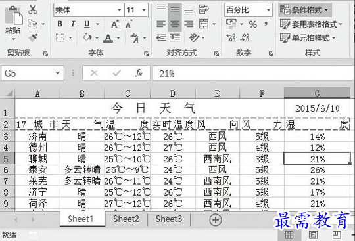The width and height of the screenshot is (355, 241).
Task: Select column G header
Action: point(317,93)
